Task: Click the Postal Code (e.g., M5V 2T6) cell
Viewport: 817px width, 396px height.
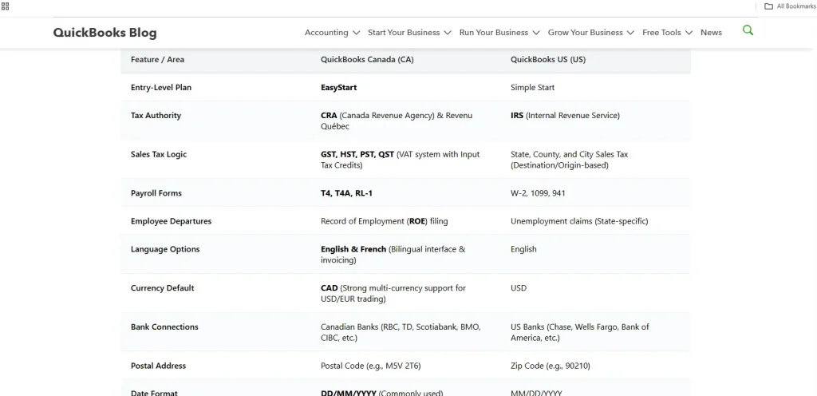Action: tap(370, 366)
